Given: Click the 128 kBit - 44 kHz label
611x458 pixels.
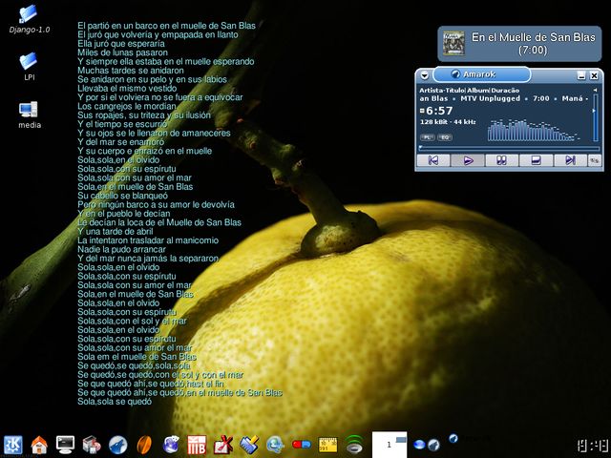Looking at the screenshot, I should click(x=448, y=122).
